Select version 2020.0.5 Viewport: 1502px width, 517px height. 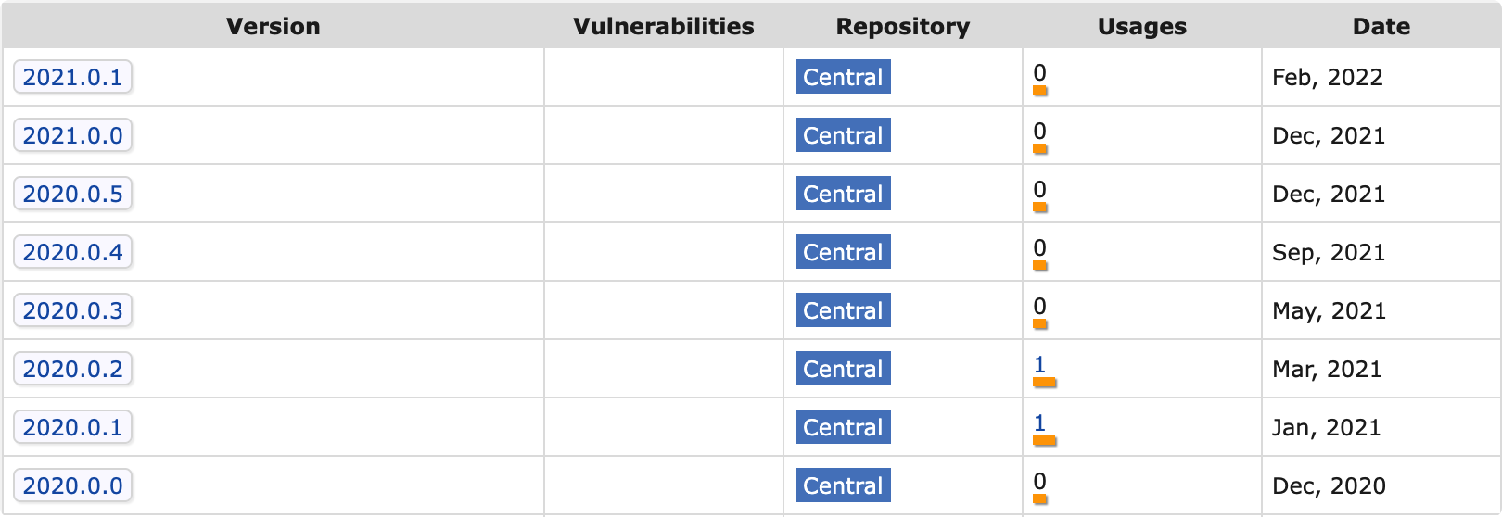click(x=72, y=194)
